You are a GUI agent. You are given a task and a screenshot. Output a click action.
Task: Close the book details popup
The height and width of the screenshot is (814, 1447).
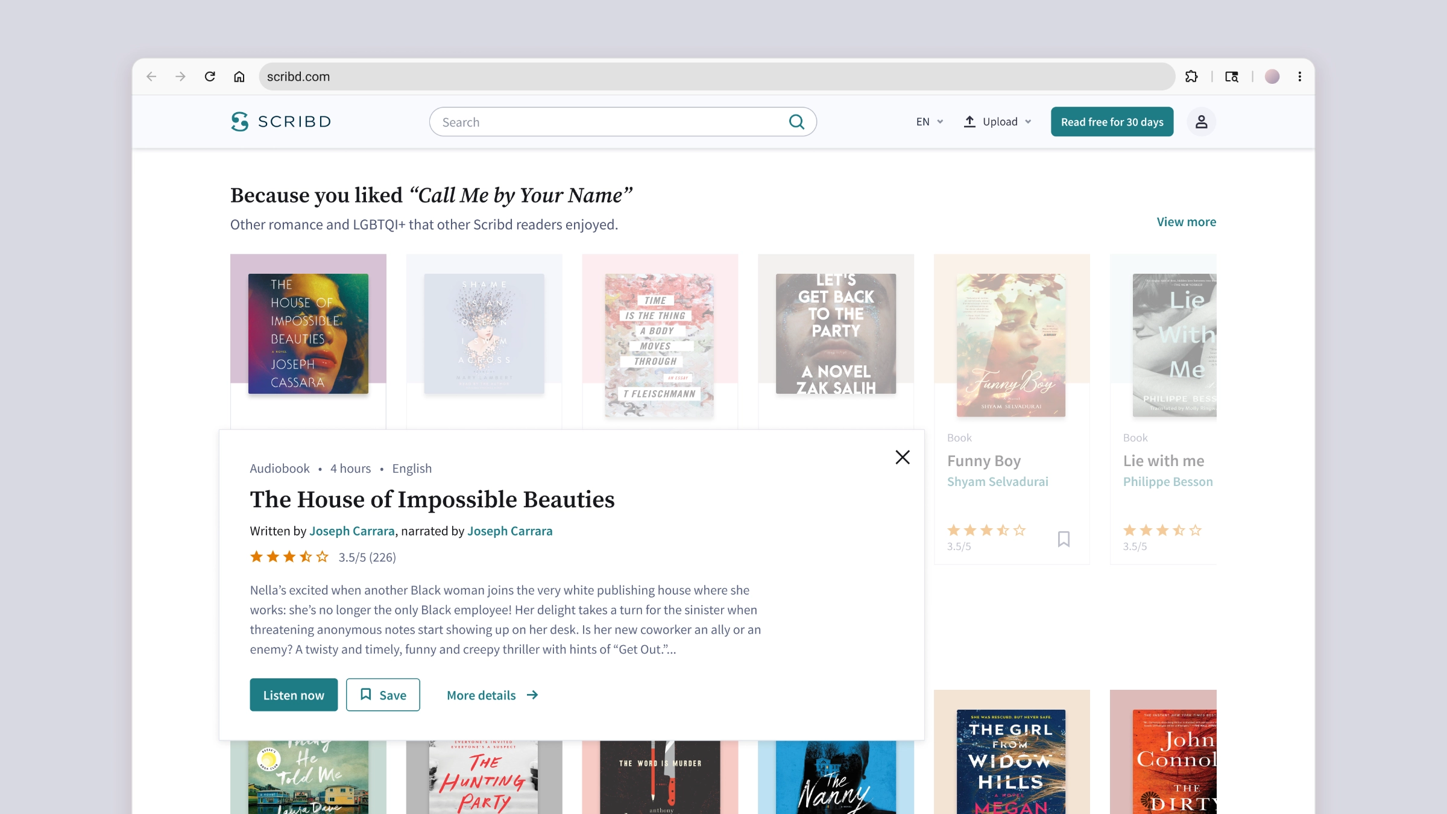tap(903, 458)
